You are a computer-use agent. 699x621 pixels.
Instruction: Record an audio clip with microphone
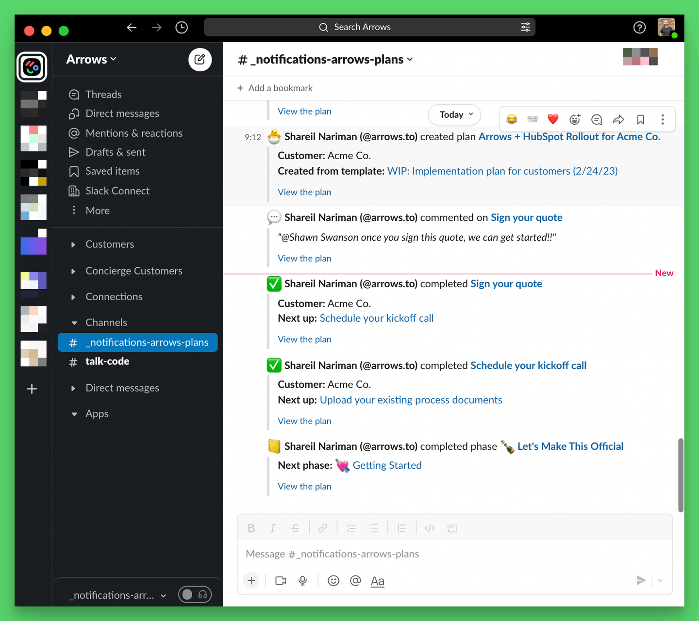coord(303,581)
